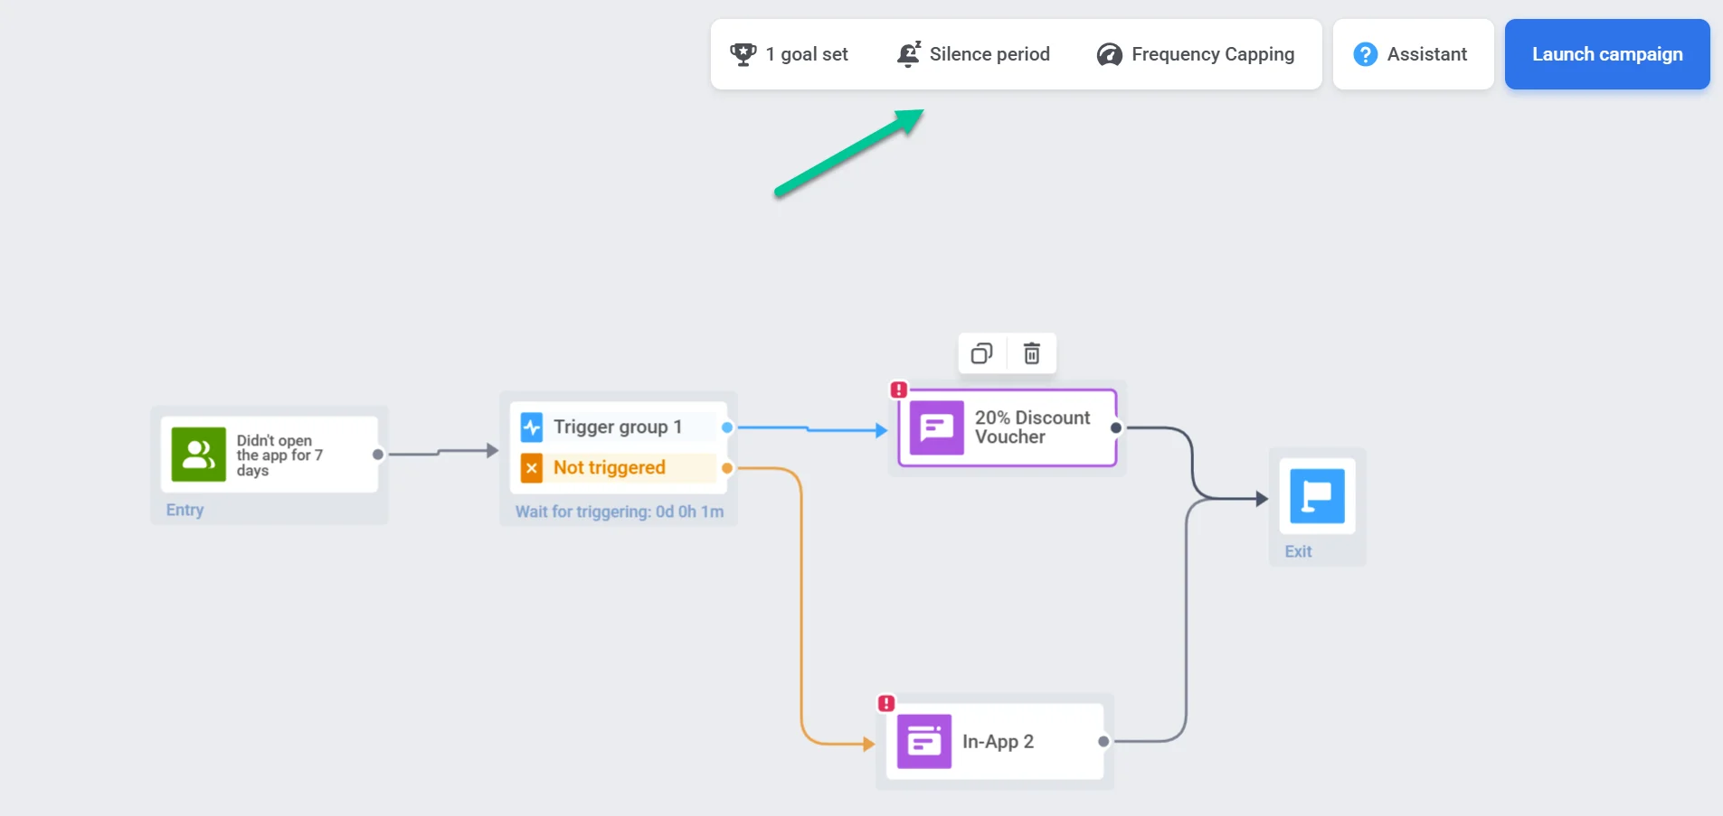Click the Entry node output connector dot
Viewport: 1723px width, 816px height.
pyautogui.click(x=378, y=455)
